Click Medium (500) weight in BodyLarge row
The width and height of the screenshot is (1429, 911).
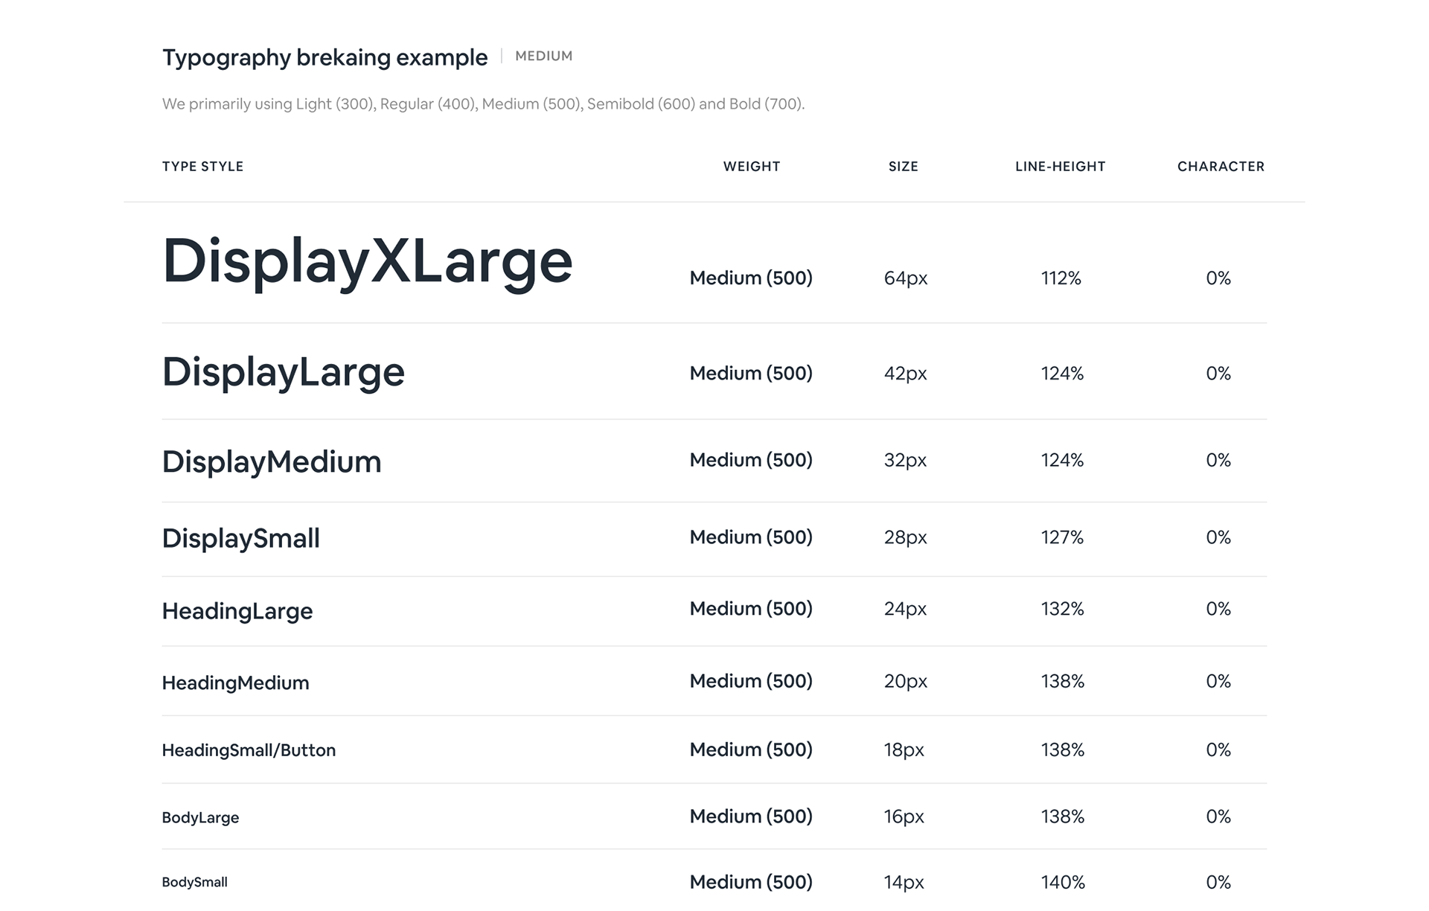pyautogui.click(x=751, y=816)
